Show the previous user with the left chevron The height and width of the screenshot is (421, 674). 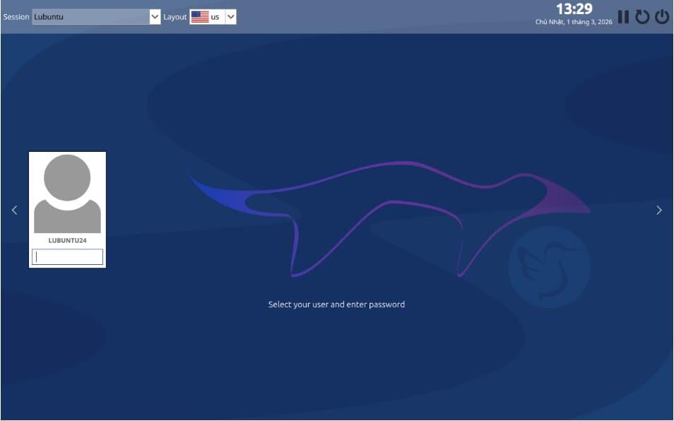pyautogui.click(x=14, y=210)
